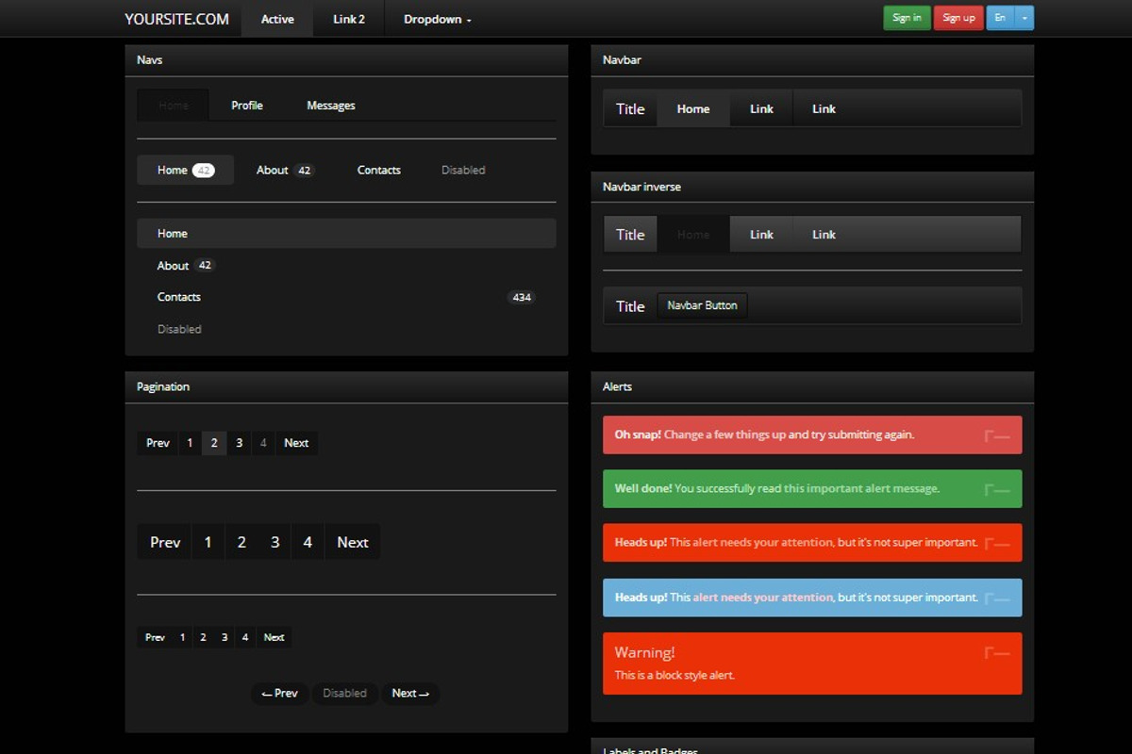Expand the caret next to the En button
The height and width of the screenshot is (754, 1132).
pyautogui.click(x=1024, y=17)
